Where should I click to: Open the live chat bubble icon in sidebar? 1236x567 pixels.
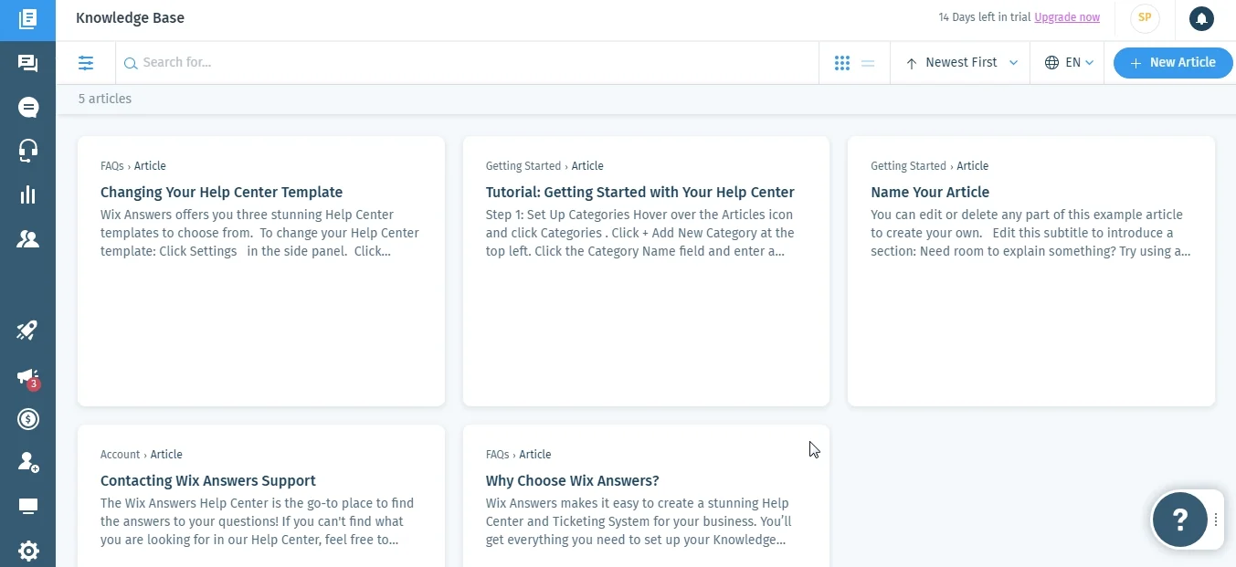27,107
